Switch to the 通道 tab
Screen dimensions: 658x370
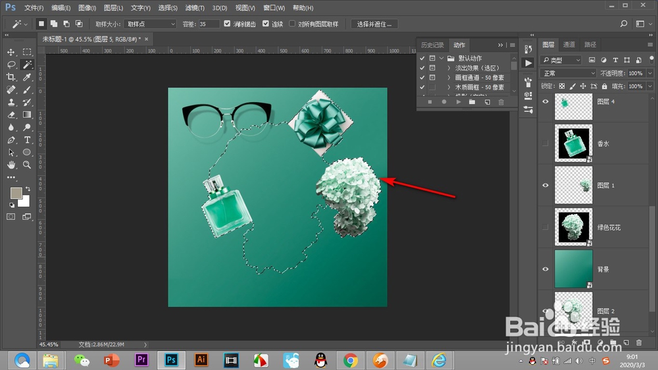569,45
